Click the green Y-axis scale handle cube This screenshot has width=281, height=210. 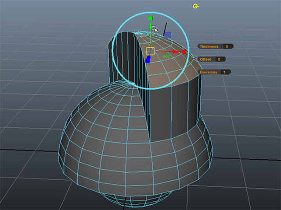(x=150, y=18)
